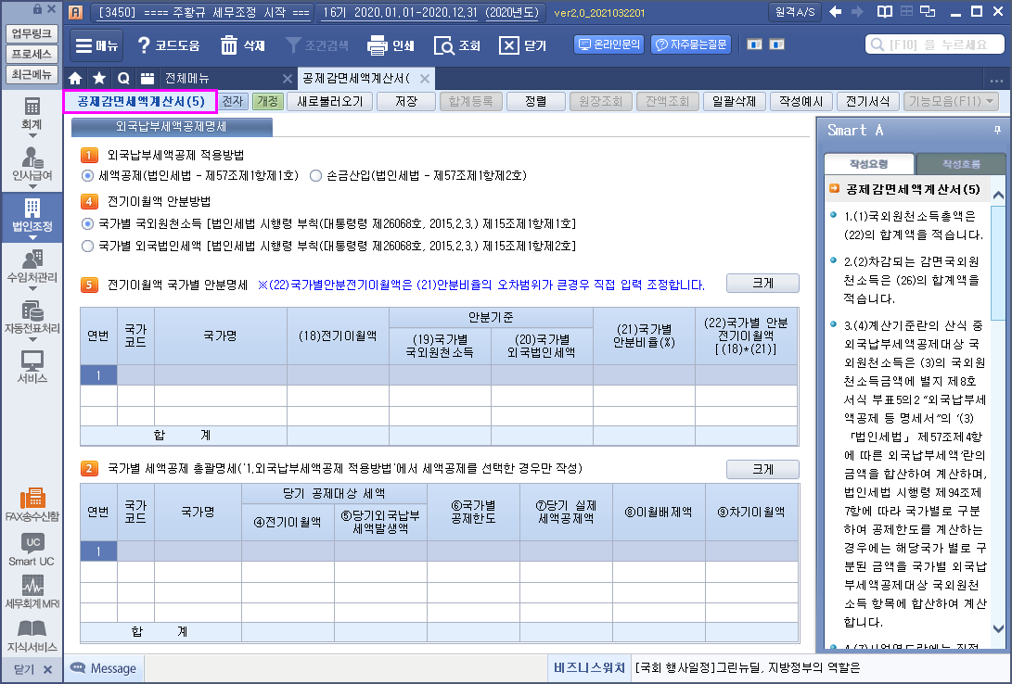Select 손금산입 제57조제1항제2호 radio option
Image resolution: width=1012 pixels, height=684 pixels.
(x=316, y=175)
